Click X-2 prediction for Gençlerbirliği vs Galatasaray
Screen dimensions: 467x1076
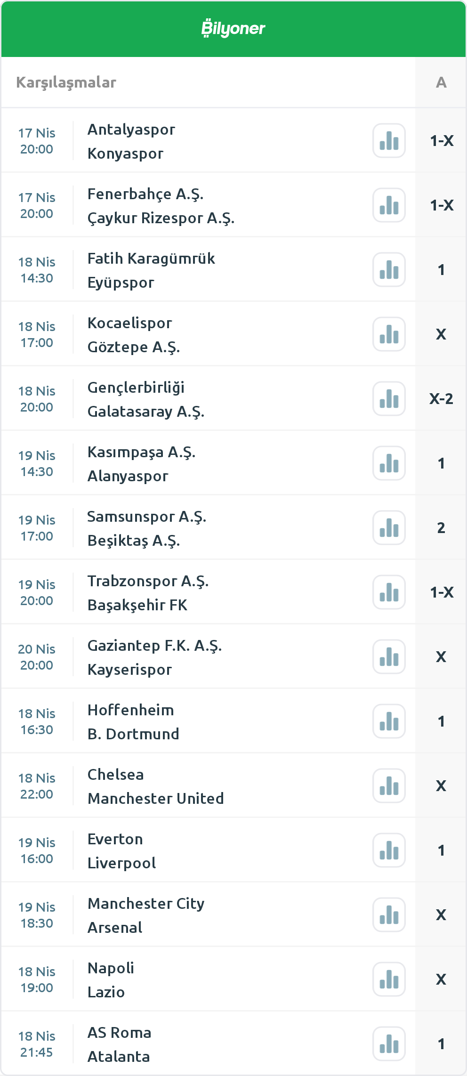click(x=441, y=398)
